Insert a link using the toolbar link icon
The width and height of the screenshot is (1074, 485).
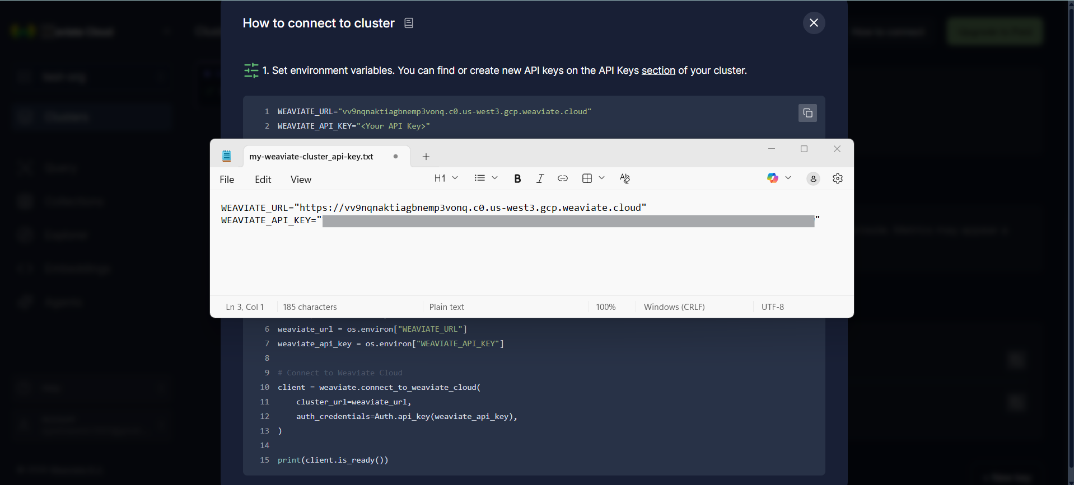pos(563,178)
